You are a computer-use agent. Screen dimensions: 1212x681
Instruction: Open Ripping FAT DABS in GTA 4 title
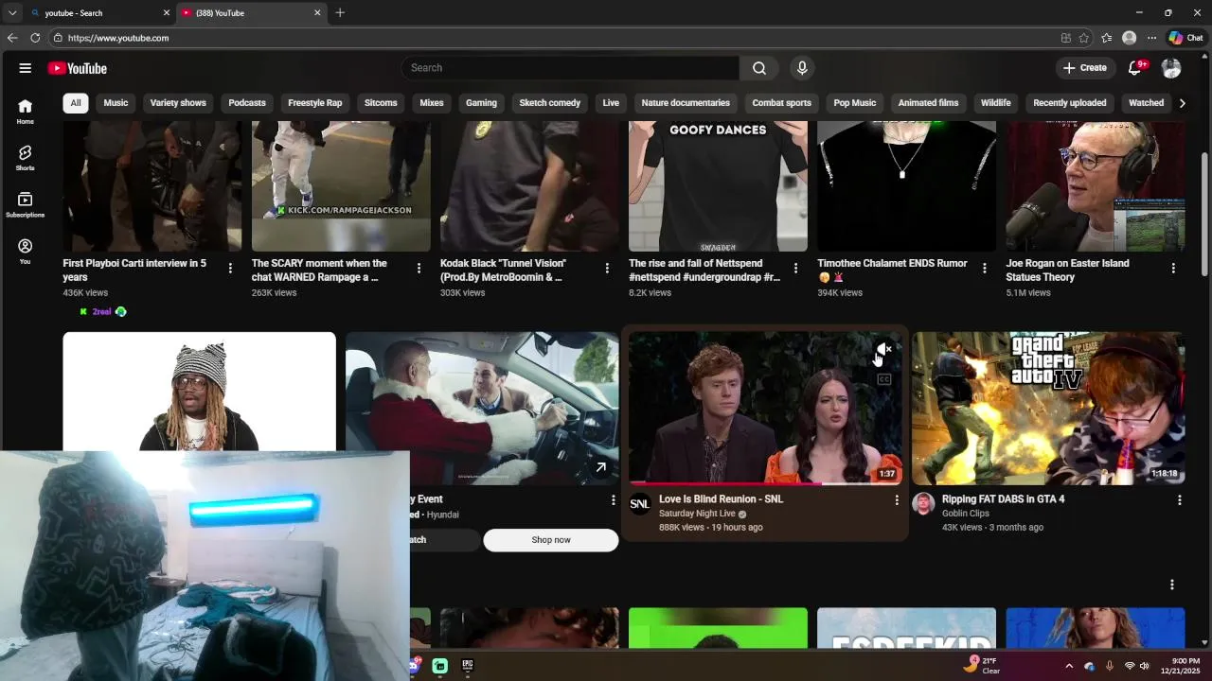tap(1003, 499)
